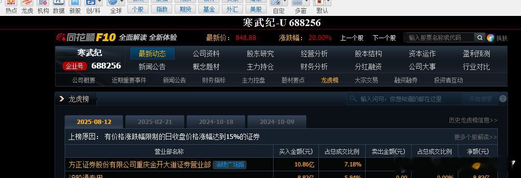Screen dimensions: 521x178
Task: Select the 股本结构 menu item
Action: click(368, 54)
